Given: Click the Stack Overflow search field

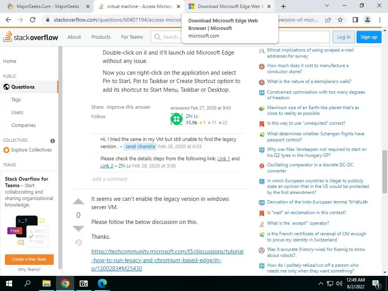Looking at the screenshot, I should pos(240,37).
